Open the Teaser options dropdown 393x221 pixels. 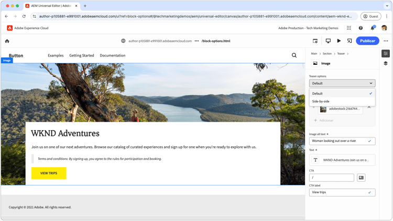342,83
